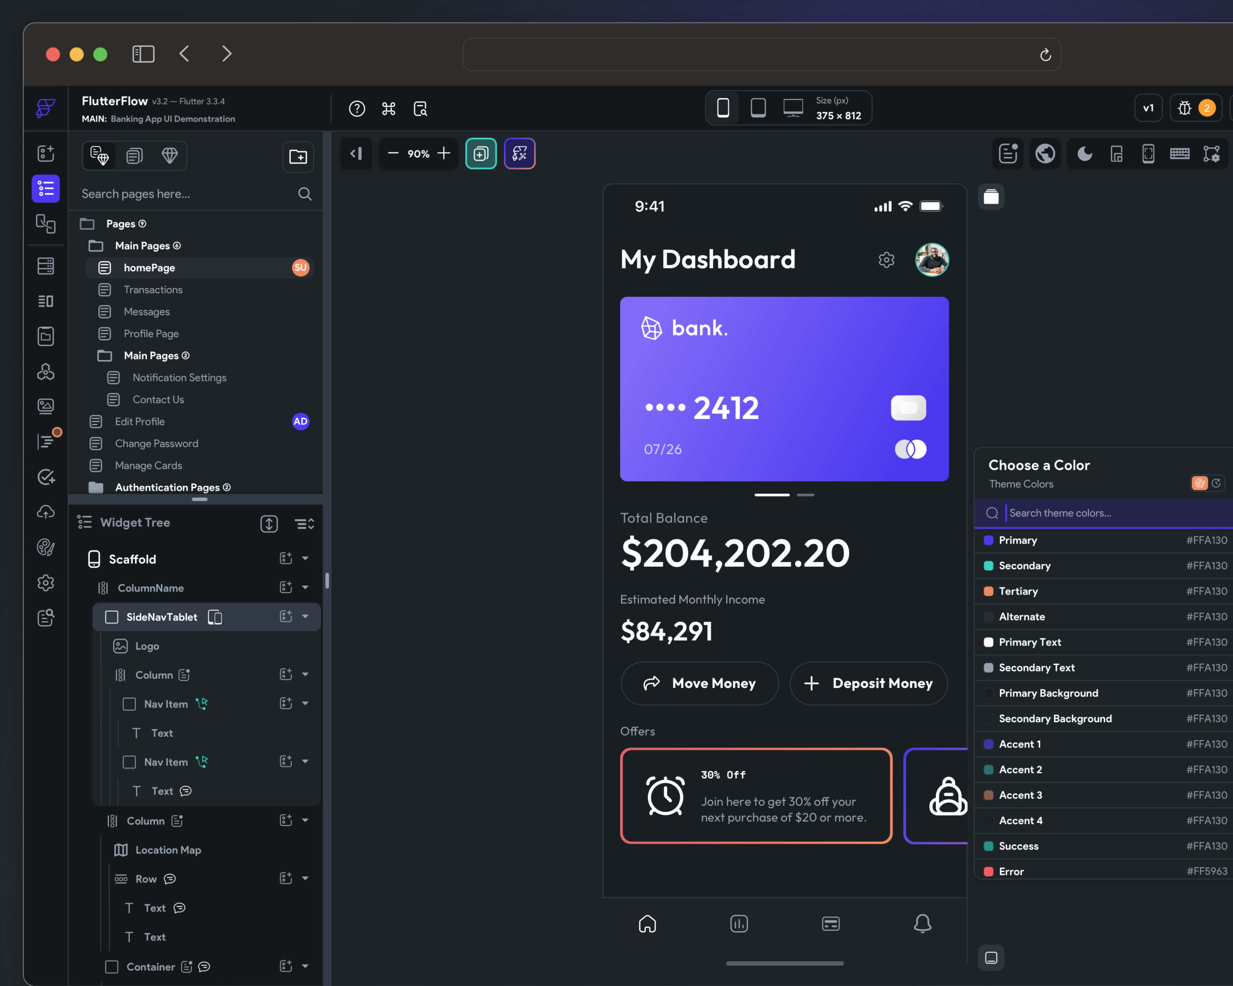Expand the Authentication Pages folder
The height and width of the screenshot is (986, 1233).
tap(167, 487)
